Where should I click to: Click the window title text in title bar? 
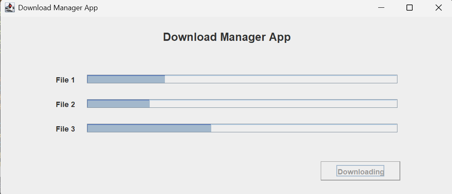tap(58, 8)
